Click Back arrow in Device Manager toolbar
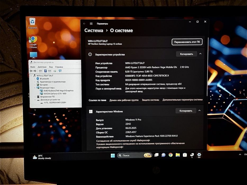 [x=31, y=71]
